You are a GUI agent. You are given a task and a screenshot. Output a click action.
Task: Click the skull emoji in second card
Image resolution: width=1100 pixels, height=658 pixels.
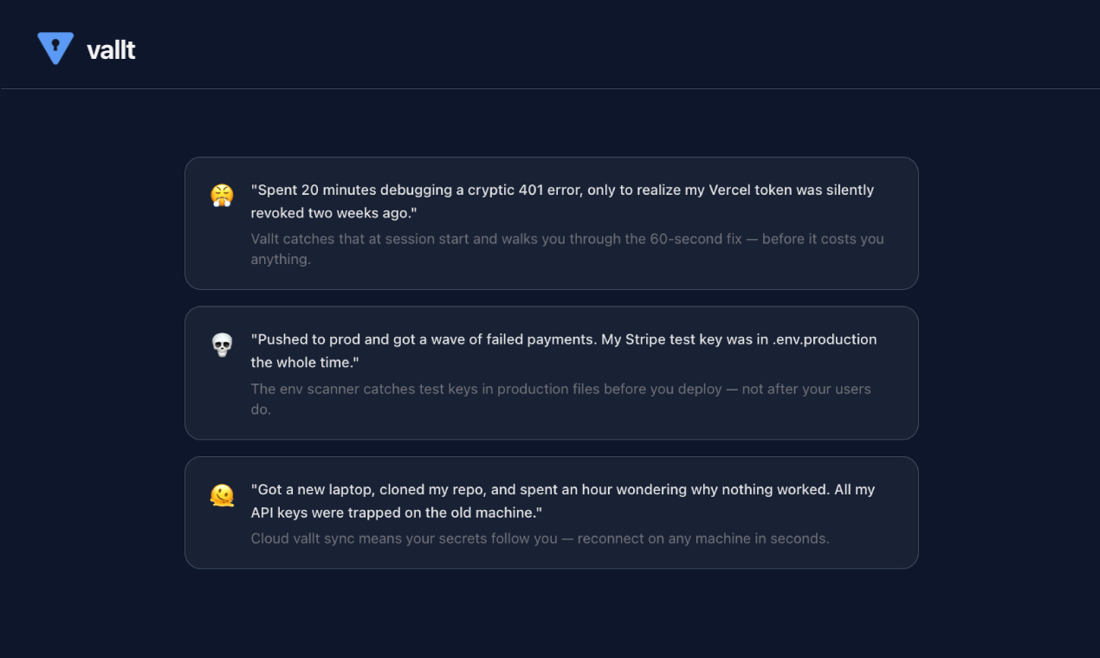(x=223, y=345)
